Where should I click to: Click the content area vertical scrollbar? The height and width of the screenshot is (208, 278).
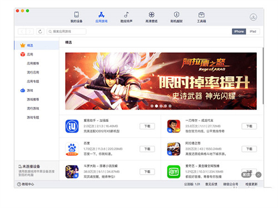(x=263, y=76)
